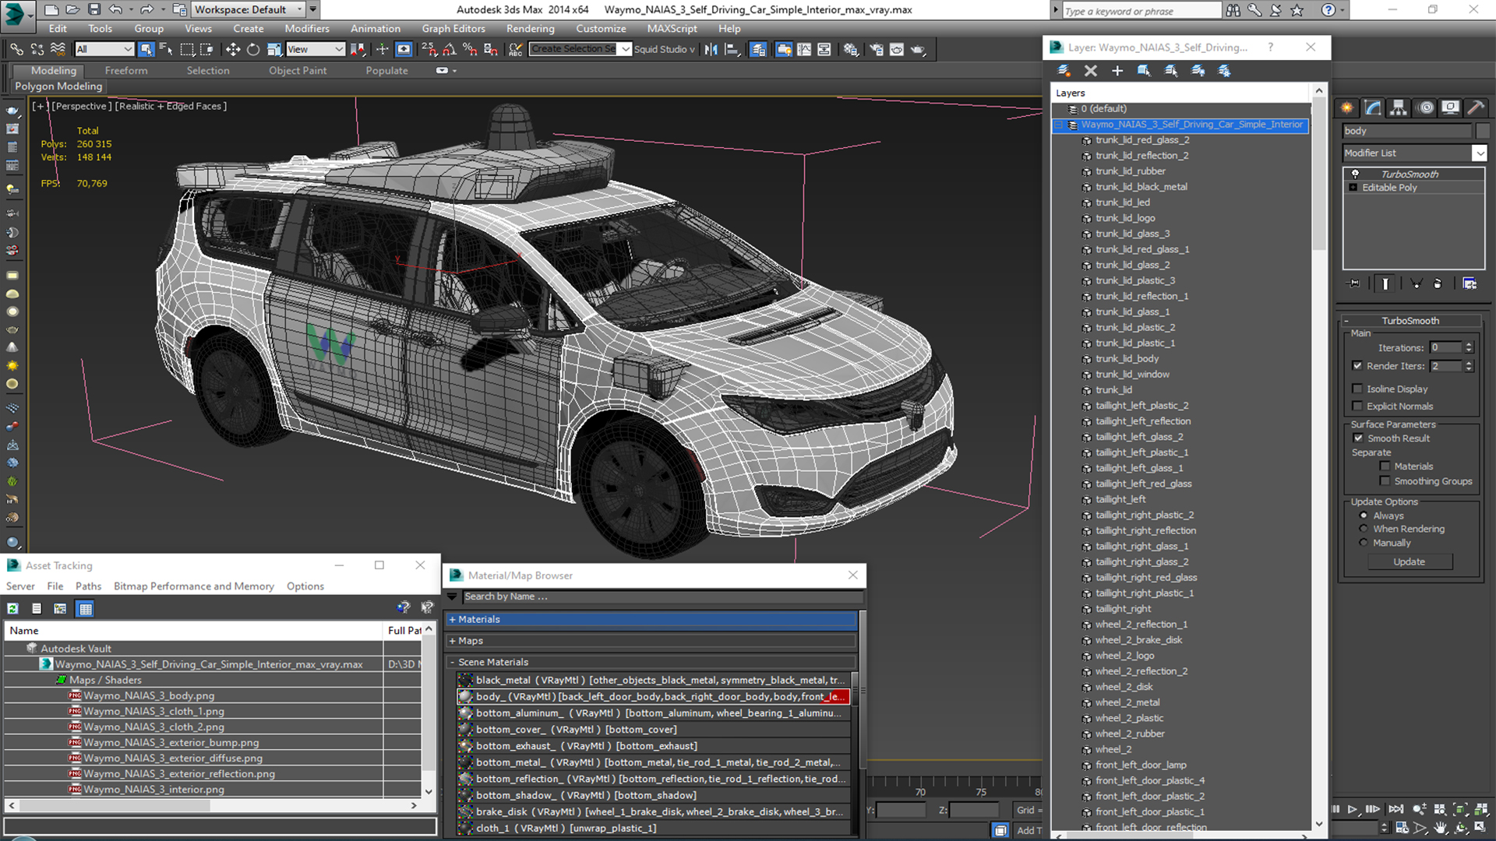Image resolution: width=1496 pixels, height=841 pixels.
Task: Open the Modifiers menu
Action: click(307, 29)
